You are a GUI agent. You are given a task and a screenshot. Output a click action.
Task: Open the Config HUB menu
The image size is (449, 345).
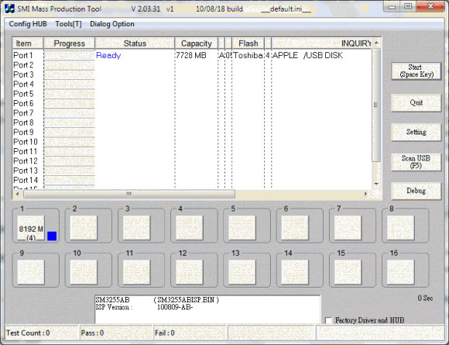click(28, 24)
